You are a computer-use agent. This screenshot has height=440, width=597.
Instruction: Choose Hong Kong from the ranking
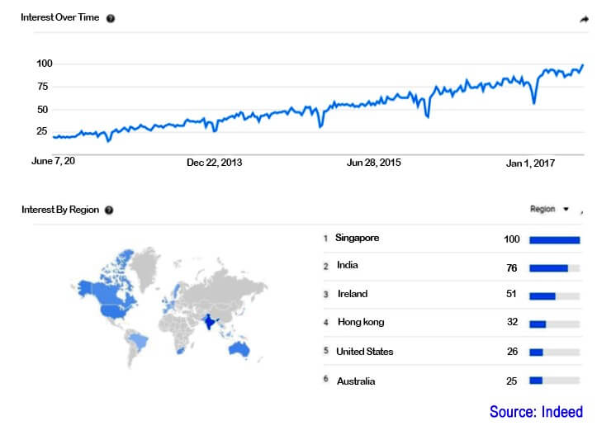point(361,322)
